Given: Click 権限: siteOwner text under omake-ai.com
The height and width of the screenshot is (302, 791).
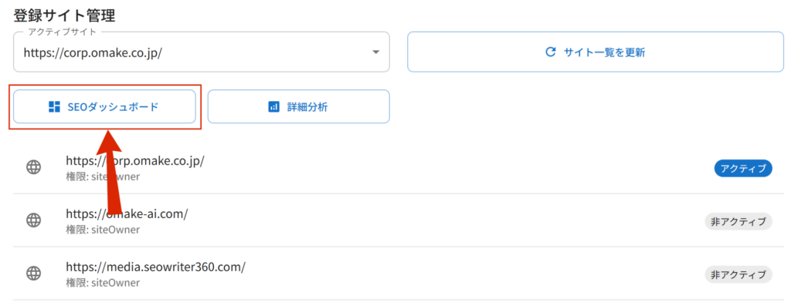Looking at the screenshot, I should 103,230.
